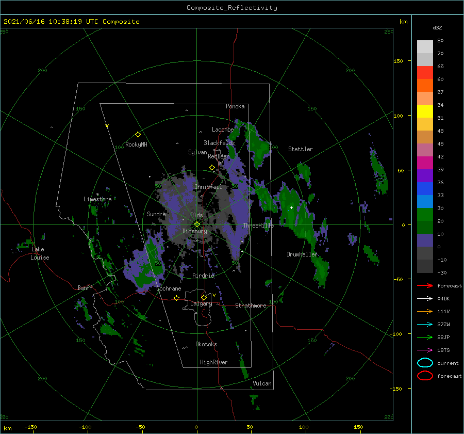
Task: Click the Blackfalds city label
Action: coord(219,143)
